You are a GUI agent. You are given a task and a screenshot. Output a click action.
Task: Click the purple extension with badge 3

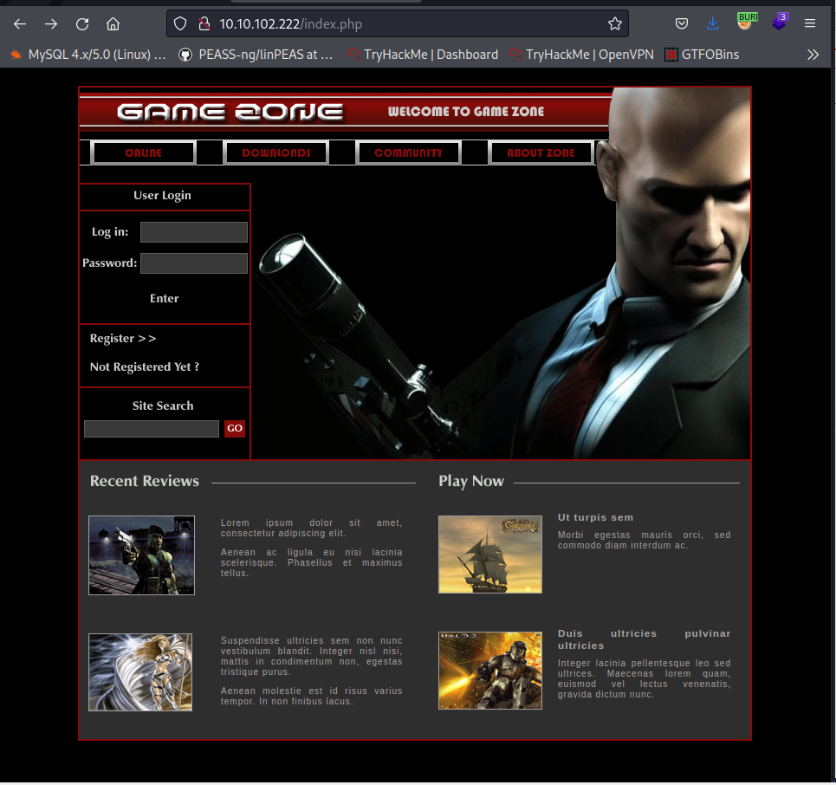click(779, 23)
